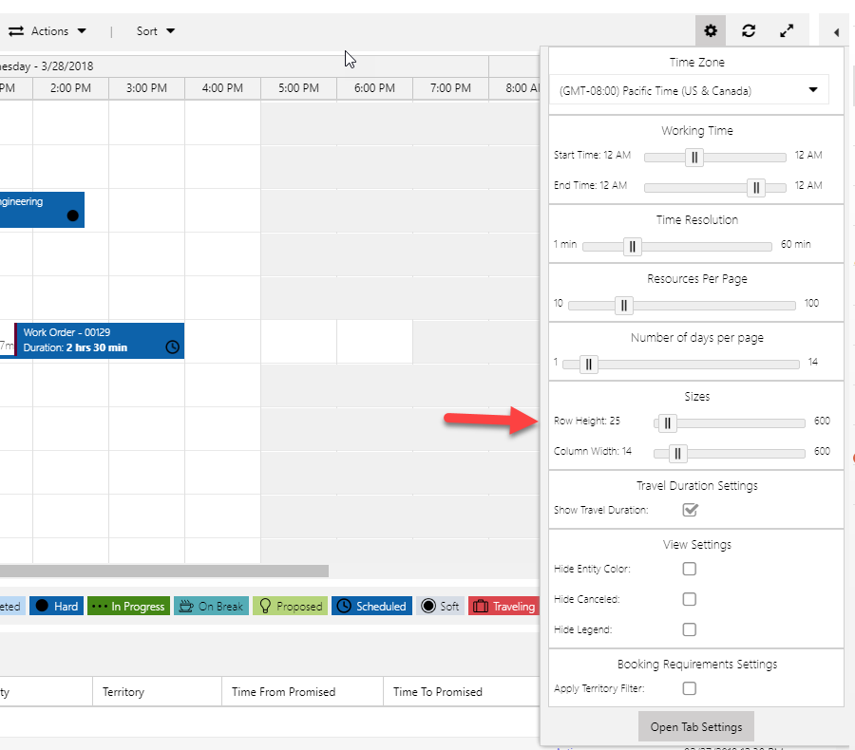The height and width of the screenshot is (750, 855).
Task: Select the Scheduled legend item
Action: pos(370,605)
